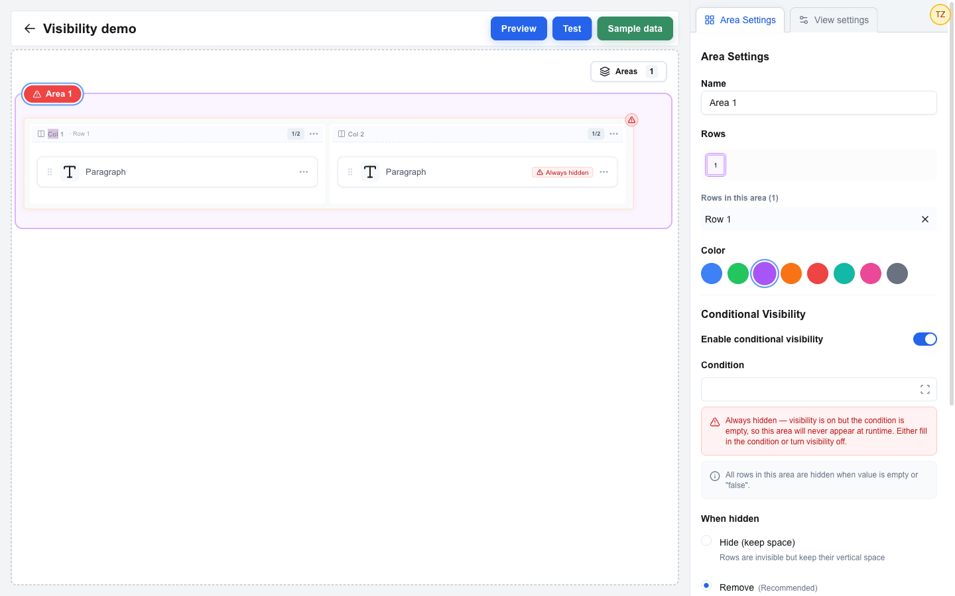This screenshot has height=596, width=955.
Task: Click the Test button
Action: click(572, 28)
